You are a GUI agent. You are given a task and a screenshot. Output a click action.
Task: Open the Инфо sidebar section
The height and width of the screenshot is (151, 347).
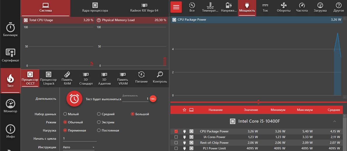10,131
